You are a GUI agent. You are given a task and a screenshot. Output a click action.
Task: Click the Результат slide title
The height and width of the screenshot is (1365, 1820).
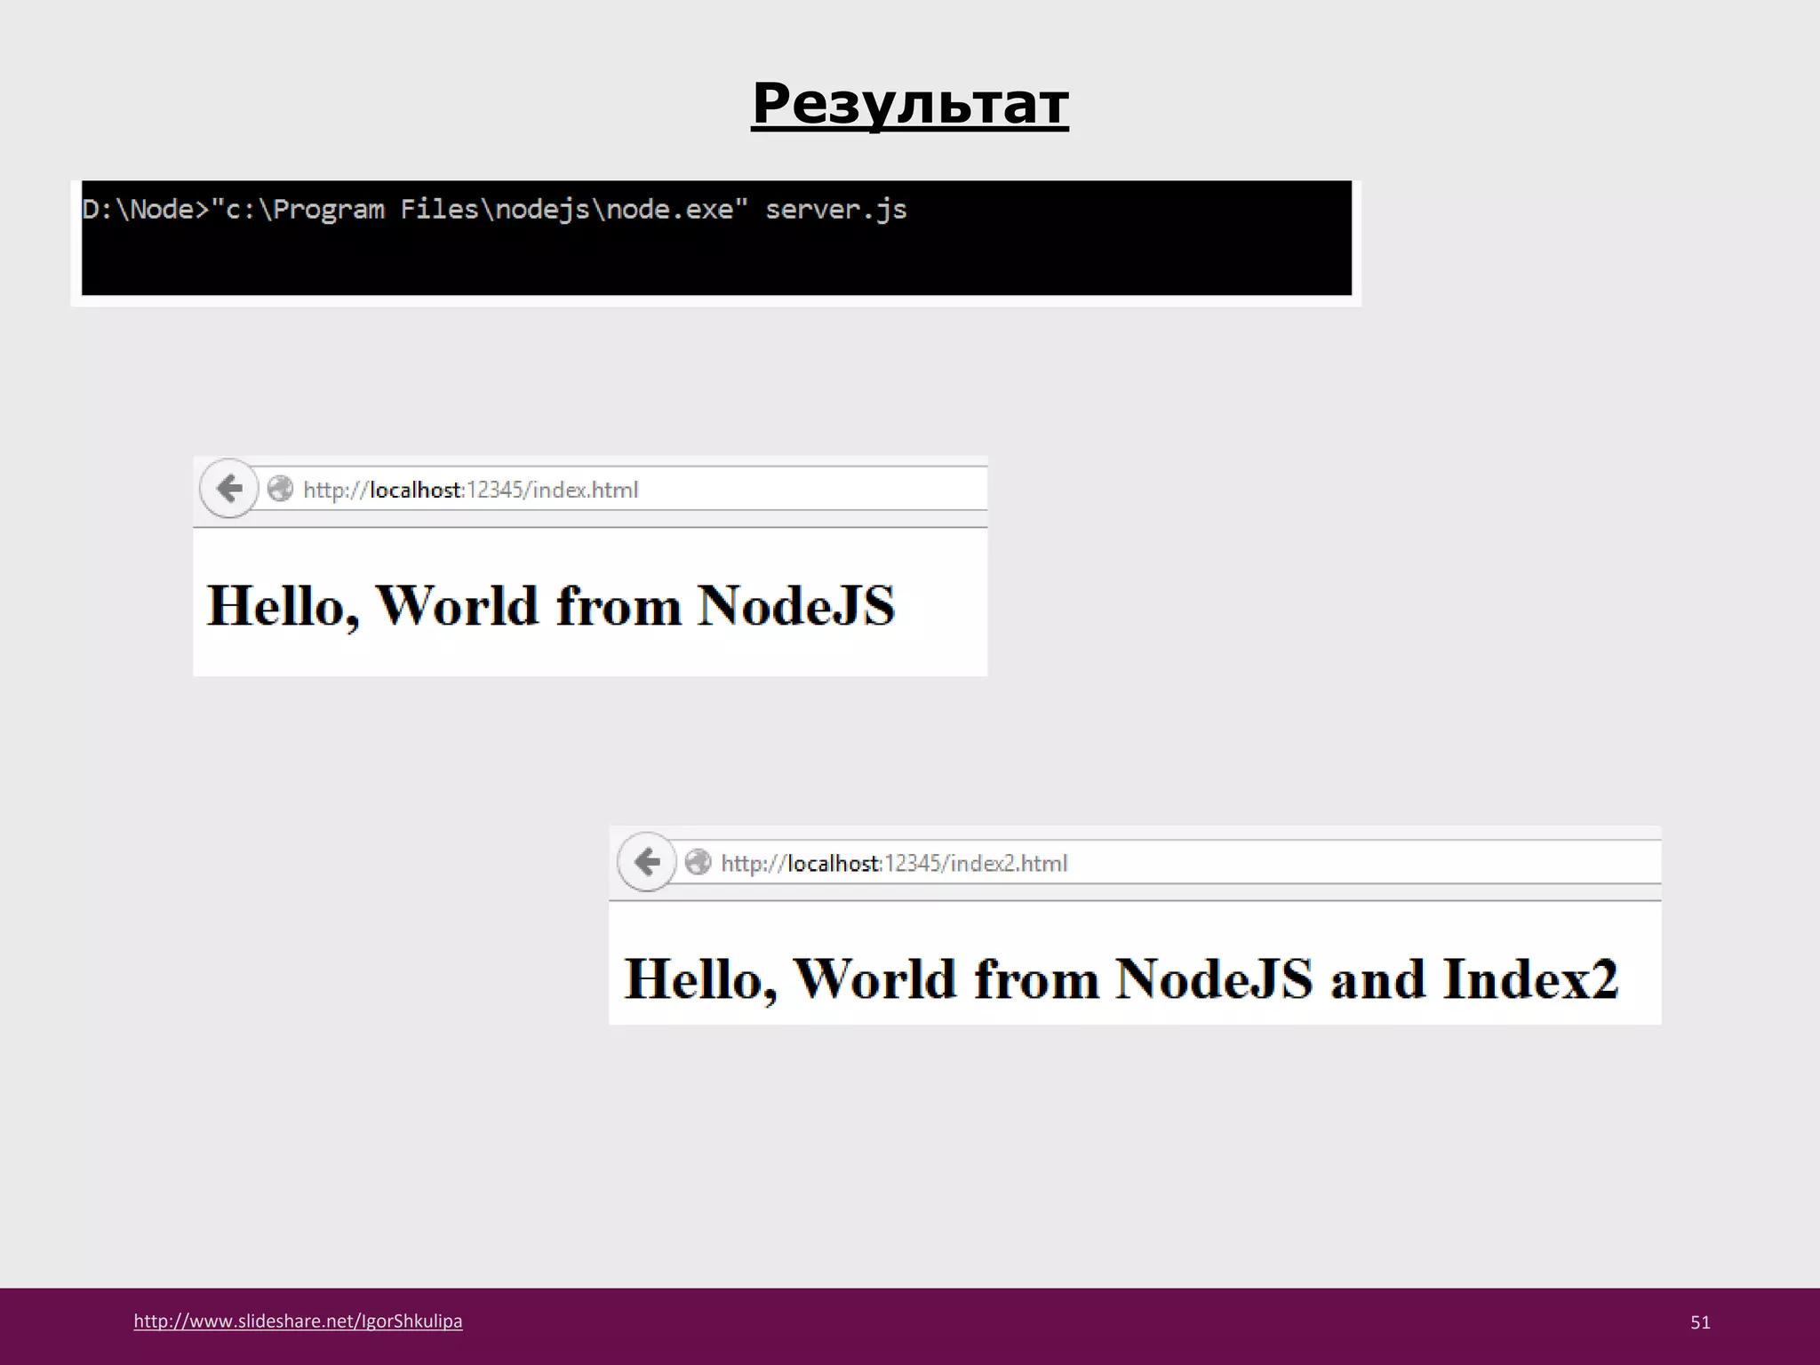click(x=910, y=104)
